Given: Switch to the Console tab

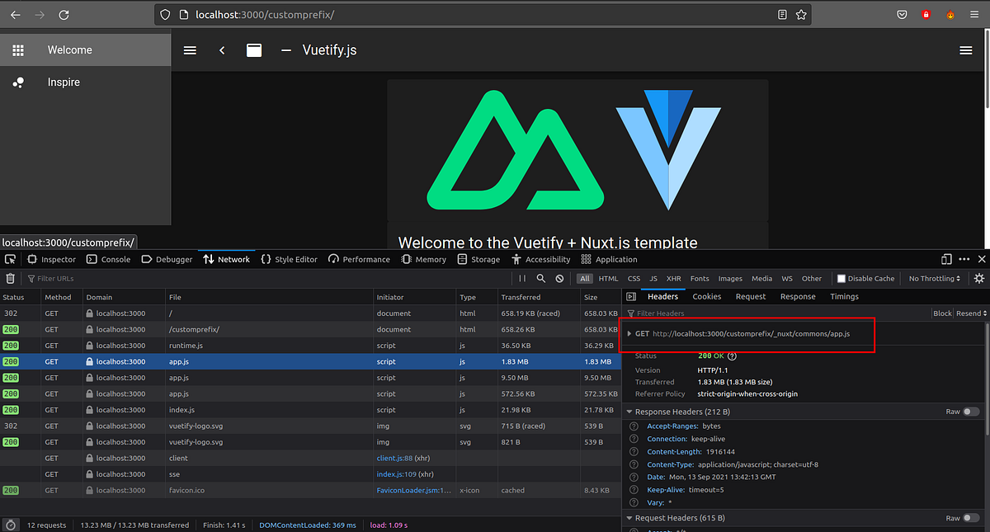Looking at the screenshot, I should tap(109, 259).
